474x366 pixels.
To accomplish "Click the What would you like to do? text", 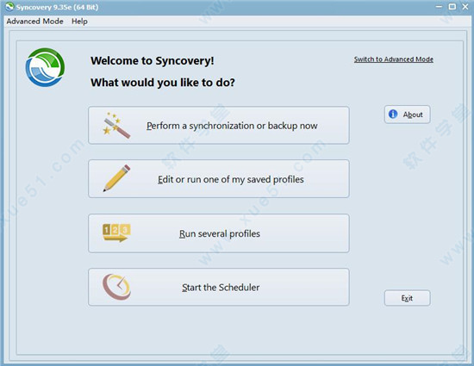I will (x=163, y=83).
